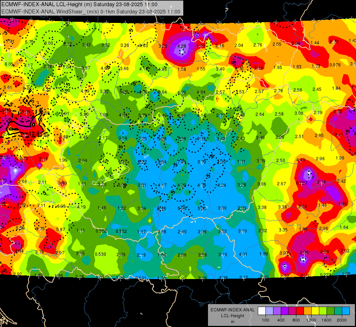Click the wind shear value 6.95
This screenshot has height=327, width=356.
click(x=61, y=206)
